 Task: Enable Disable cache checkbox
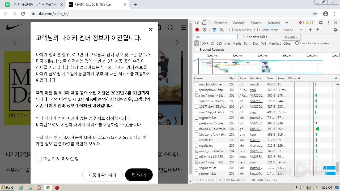click(256, 30)
